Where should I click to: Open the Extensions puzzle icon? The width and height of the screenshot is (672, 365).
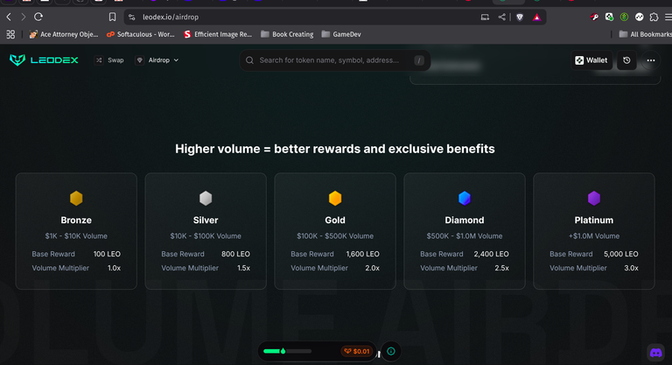[x=654, y=18]
